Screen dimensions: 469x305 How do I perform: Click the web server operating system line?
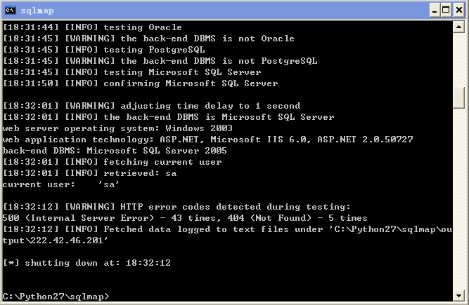[117, 128]
